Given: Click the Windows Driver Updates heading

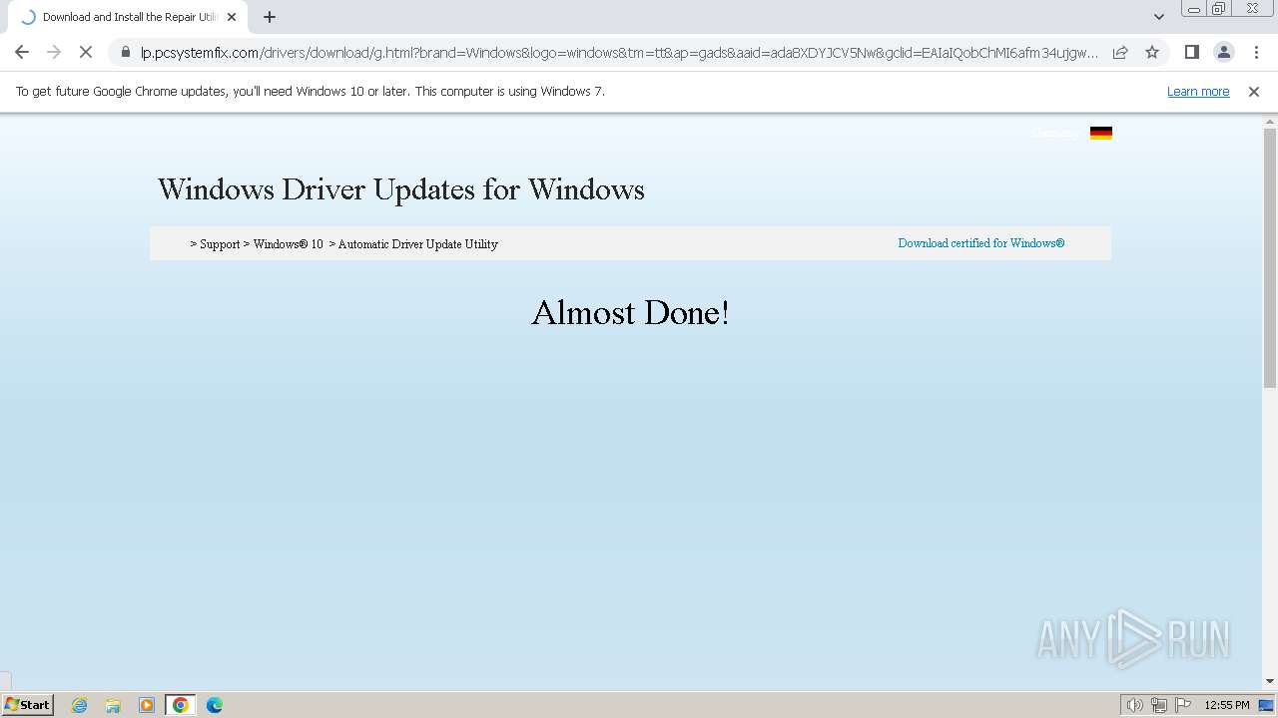Looking at the screenshot, I should (x=401, y=189).
